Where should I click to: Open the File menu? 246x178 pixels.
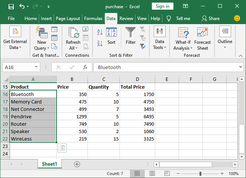tap(11, 19)
